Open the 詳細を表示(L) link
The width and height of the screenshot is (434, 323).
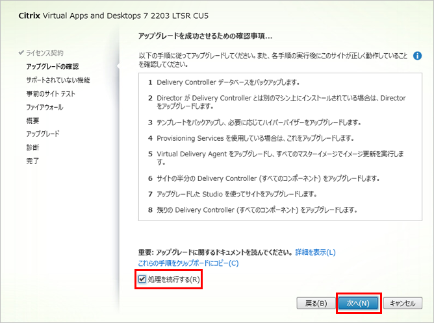tap(316, 252)
